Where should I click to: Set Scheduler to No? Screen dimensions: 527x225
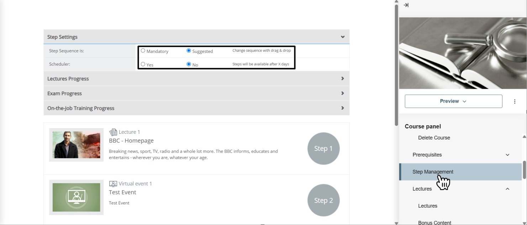[x=189, y=64]
